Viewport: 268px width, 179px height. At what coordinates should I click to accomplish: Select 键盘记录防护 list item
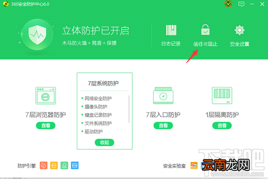coord(98,115)
